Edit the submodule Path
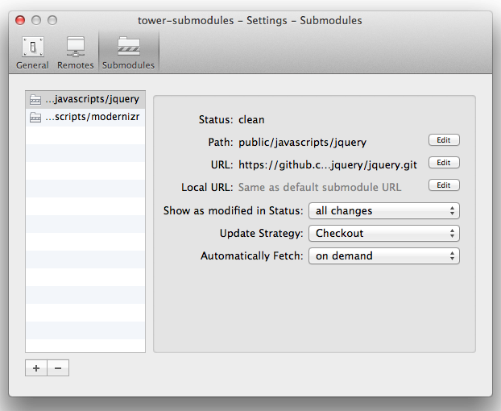This screenshot has height=411, width=501. click(443, 140)
